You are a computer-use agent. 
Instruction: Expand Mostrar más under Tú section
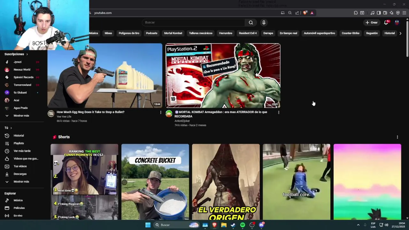pyautogui.click(x=22, y=182)
